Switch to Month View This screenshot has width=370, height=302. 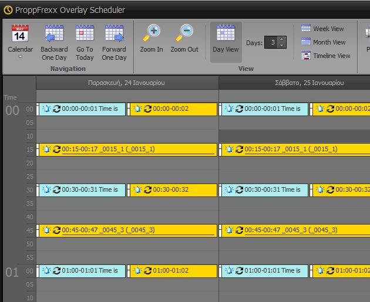pos(323,42)
